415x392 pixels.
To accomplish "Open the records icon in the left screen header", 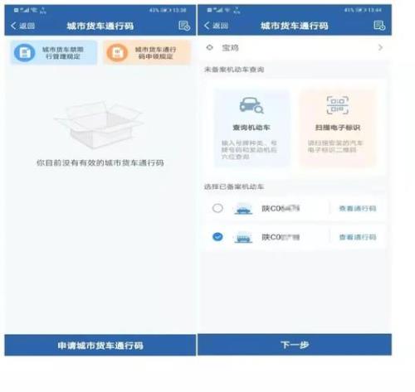I will [184, 26].
